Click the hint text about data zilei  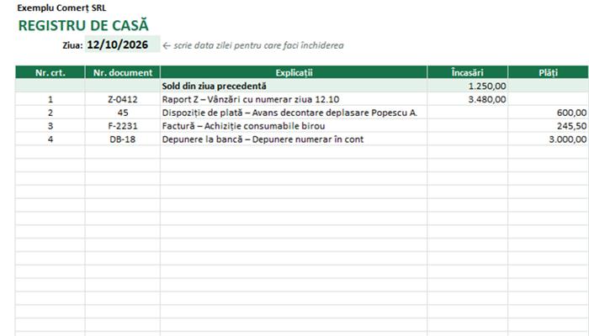253,45
